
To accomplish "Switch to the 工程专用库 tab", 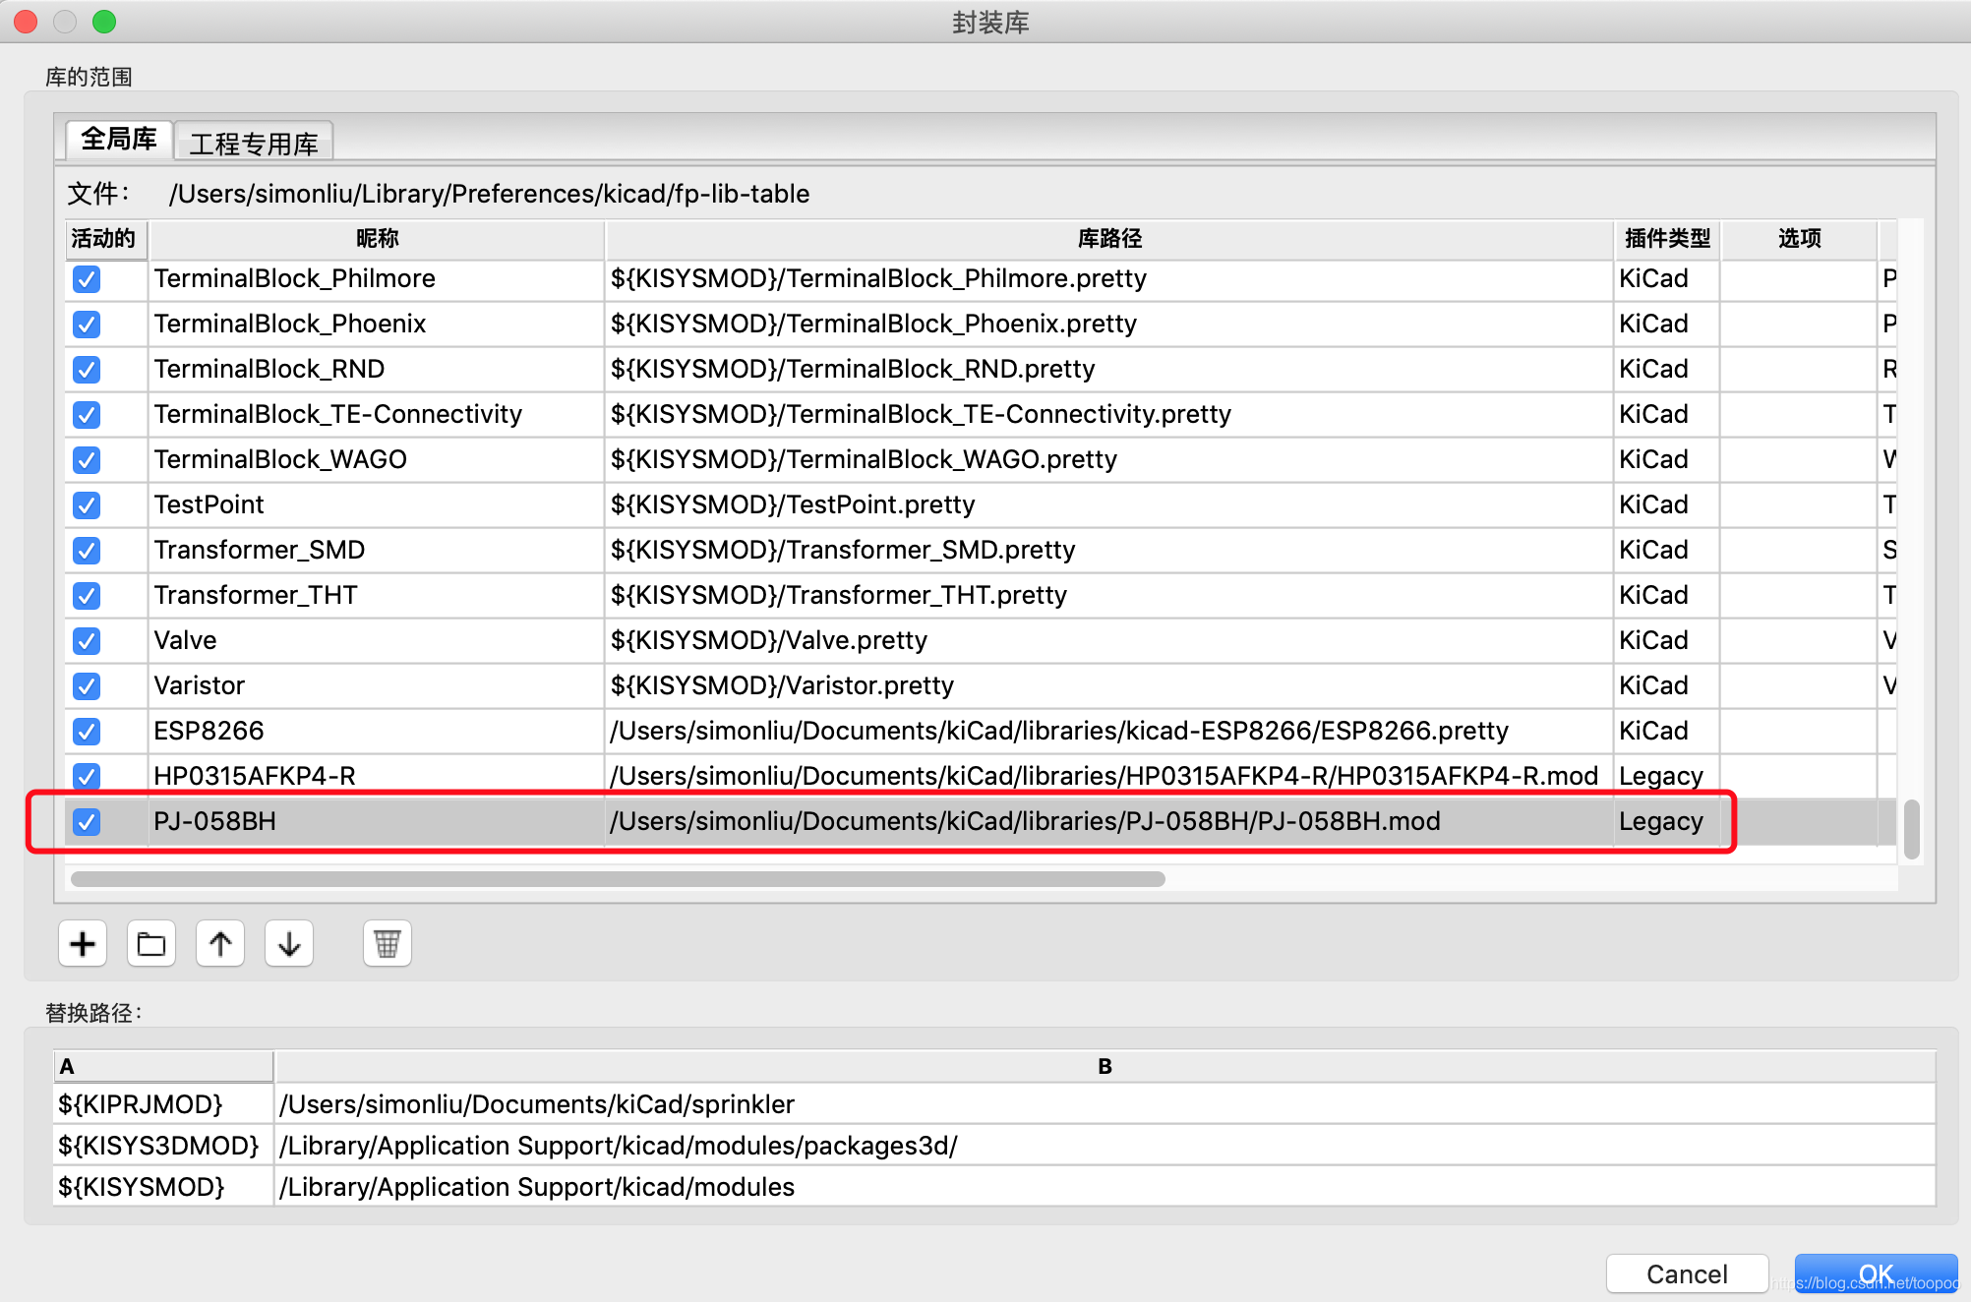I will tap(254, 144).
